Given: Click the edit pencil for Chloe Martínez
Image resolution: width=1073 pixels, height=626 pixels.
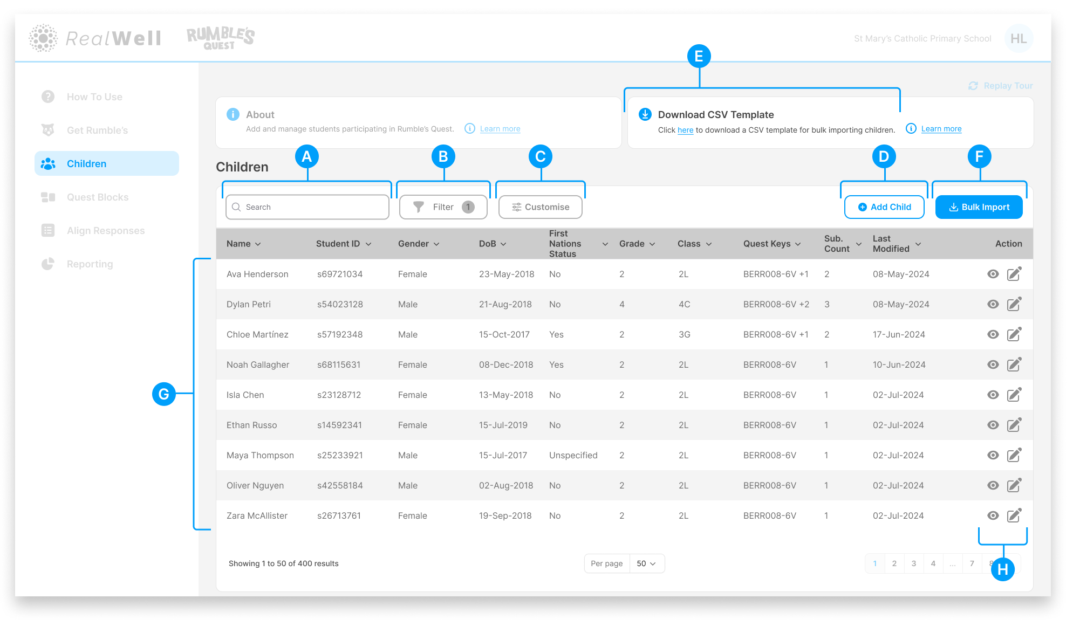Looking at the screenshot, I should (1014, 334).
